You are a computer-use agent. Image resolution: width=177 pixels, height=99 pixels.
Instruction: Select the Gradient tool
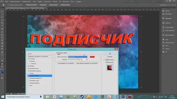[x=2, y=43]
